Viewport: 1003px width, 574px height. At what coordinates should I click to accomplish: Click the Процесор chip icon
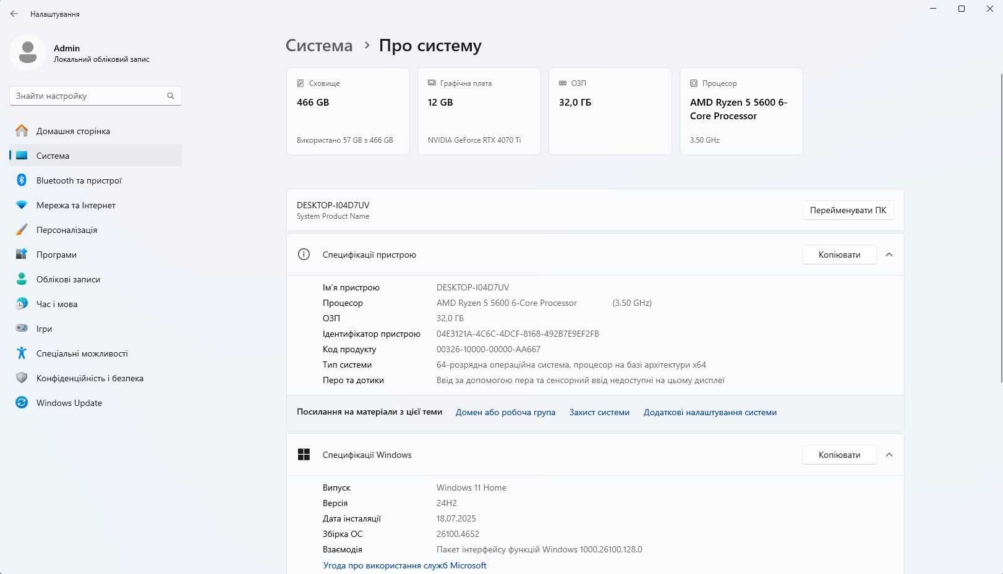694,83
